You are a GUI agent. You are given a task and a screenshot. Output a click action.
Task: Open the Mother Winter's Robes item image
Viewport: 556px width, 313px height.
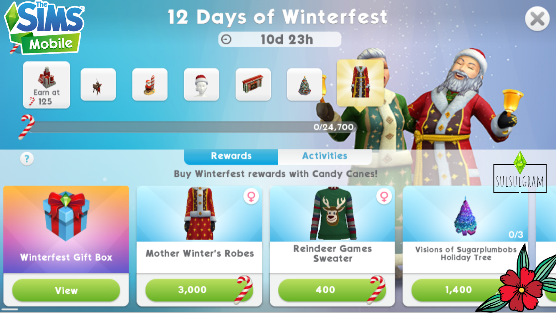tap(199, 214)
